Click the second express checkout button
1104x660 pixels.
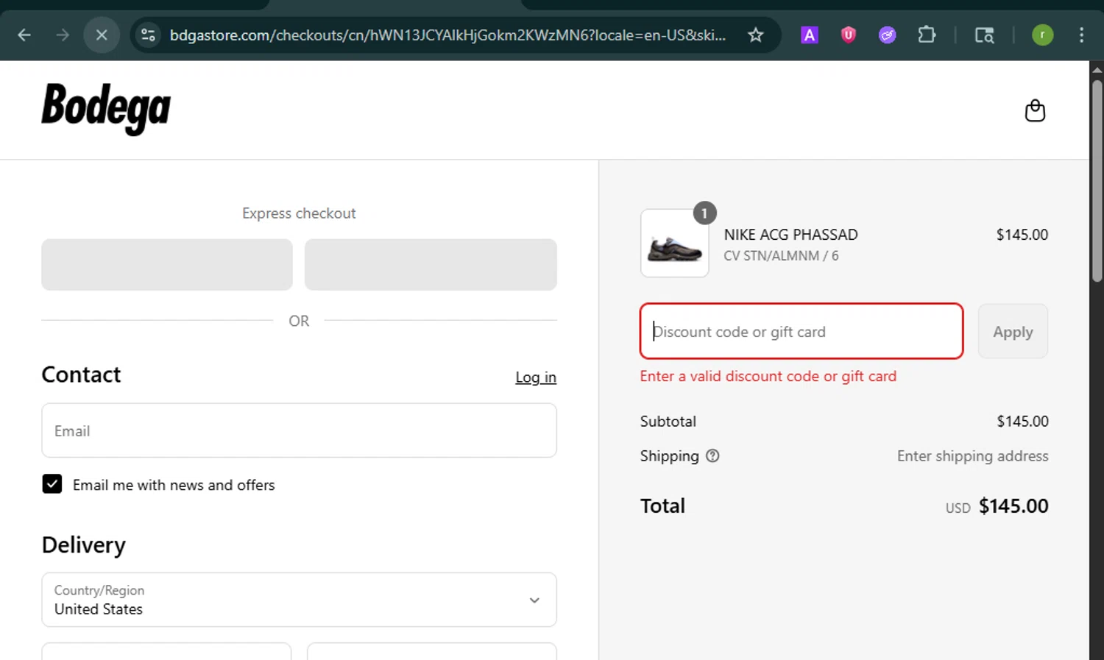click(431, 264)
